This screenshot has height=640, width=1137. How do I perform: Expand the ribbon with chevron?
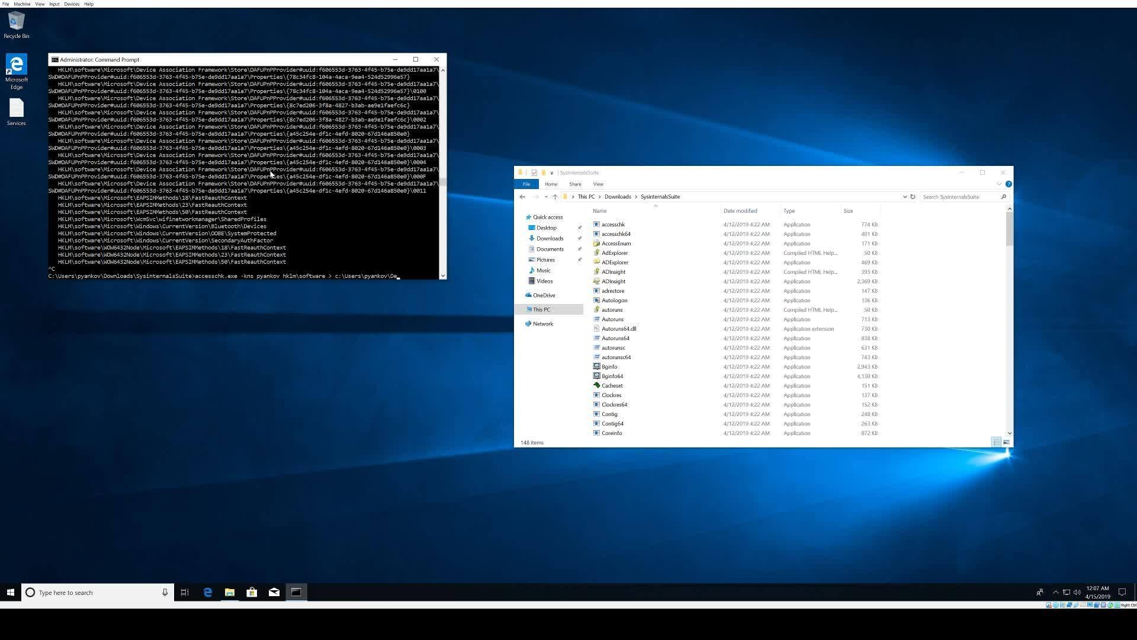(999, 184)
